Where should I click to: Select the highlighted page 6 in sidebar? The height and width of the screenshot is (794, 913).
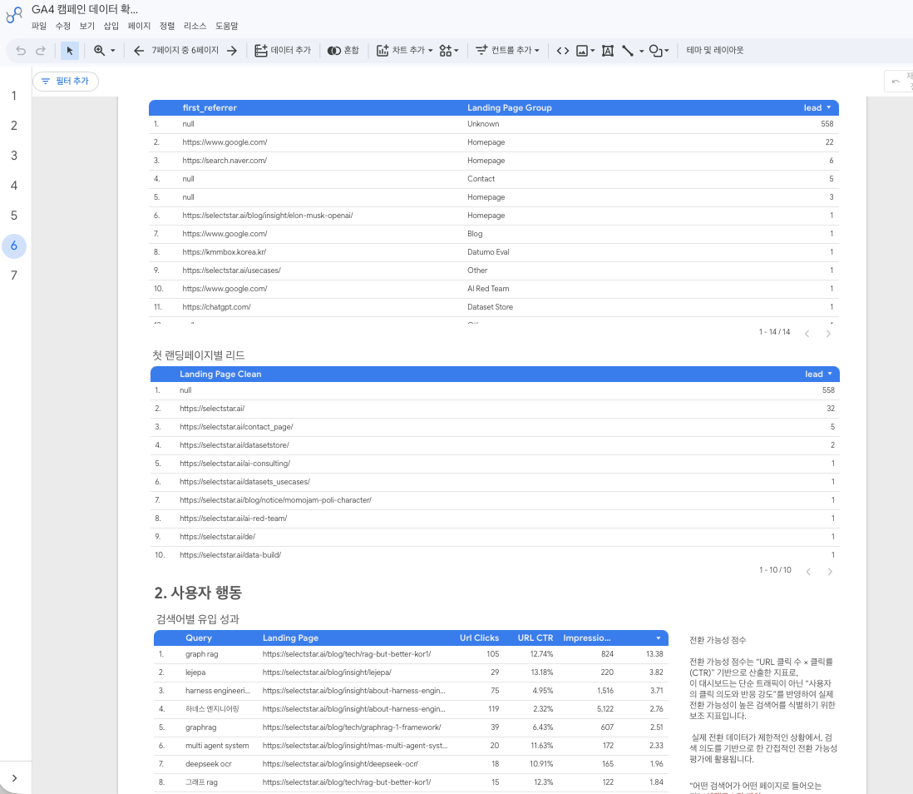click(14, 246)
